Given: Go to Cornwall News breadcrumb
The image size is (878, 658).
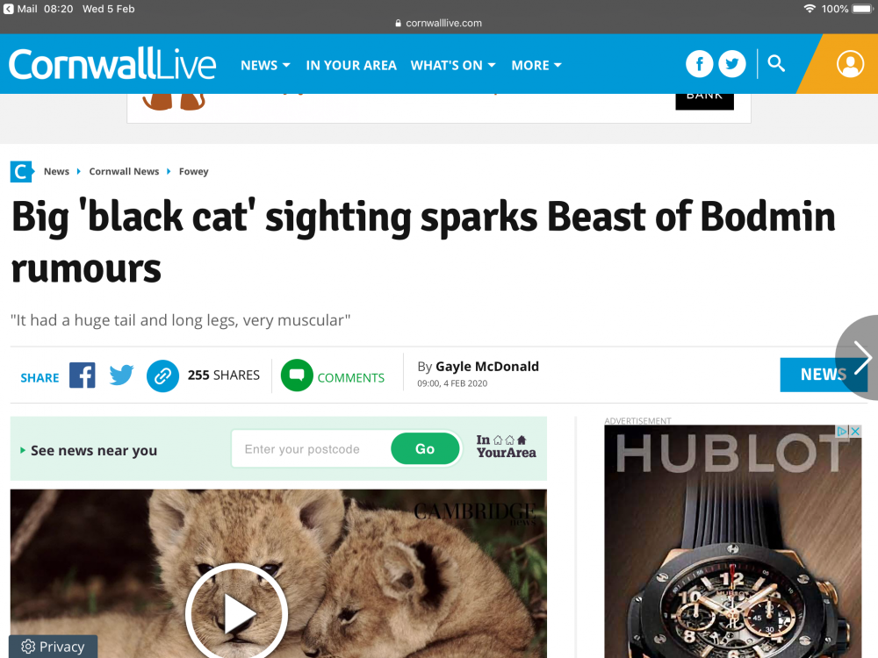Looking at the screenshot, I should 124,171.
